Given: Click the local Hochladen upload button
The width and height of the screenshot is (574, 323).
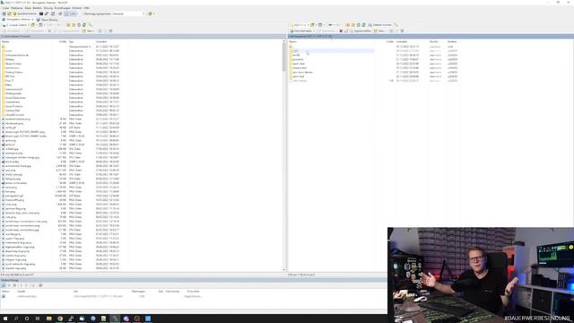Looking at the screenshot, I should click(12, 31).
